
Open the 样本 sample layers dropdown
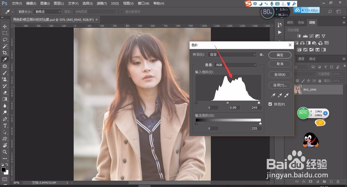[94, 11]
